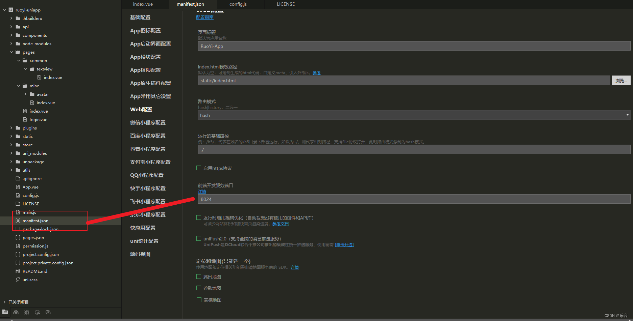
Task: Click the Vue file icon beside App.vue
Action: point(18,187)
